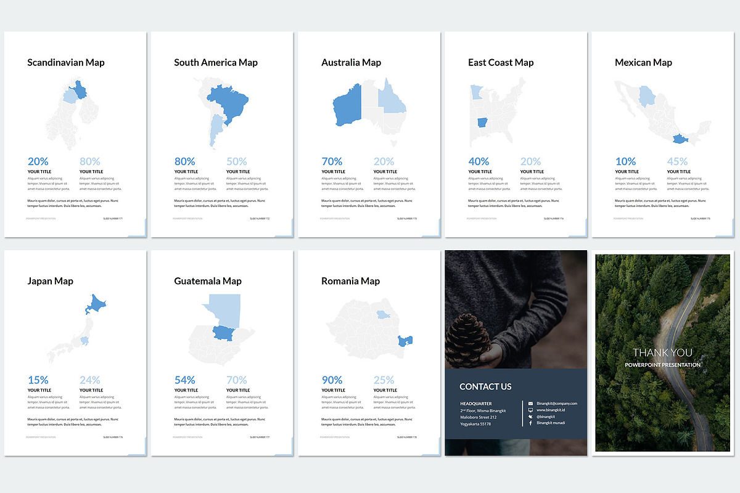Click the 10% value on Mexican Map slide
The width and height of the screenshot is (740, 493).
[625, 161]
